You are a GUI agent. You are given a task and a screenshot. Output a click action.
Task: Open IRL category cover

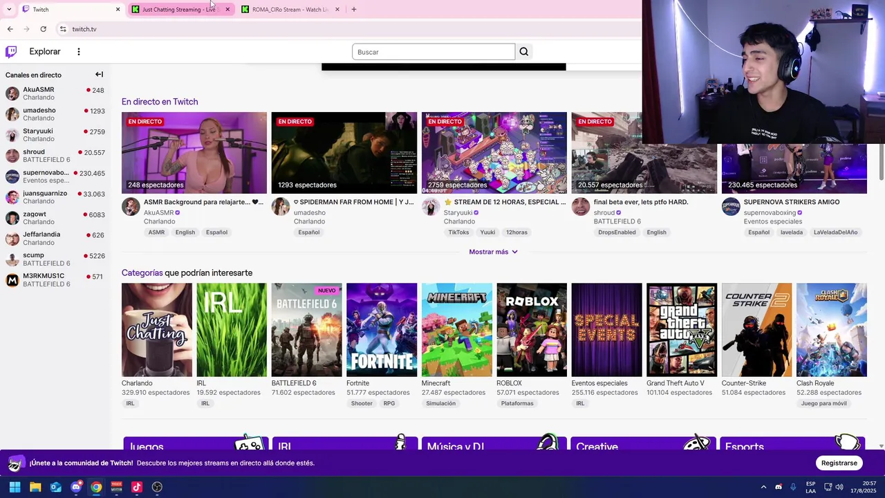tap(232, 330)
